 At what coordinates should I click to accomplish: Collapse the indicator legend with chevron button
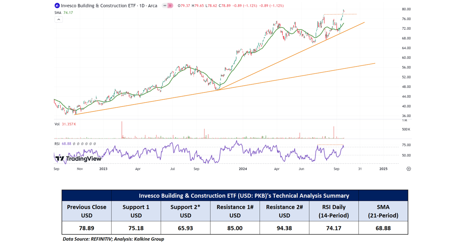pos(59,20)
